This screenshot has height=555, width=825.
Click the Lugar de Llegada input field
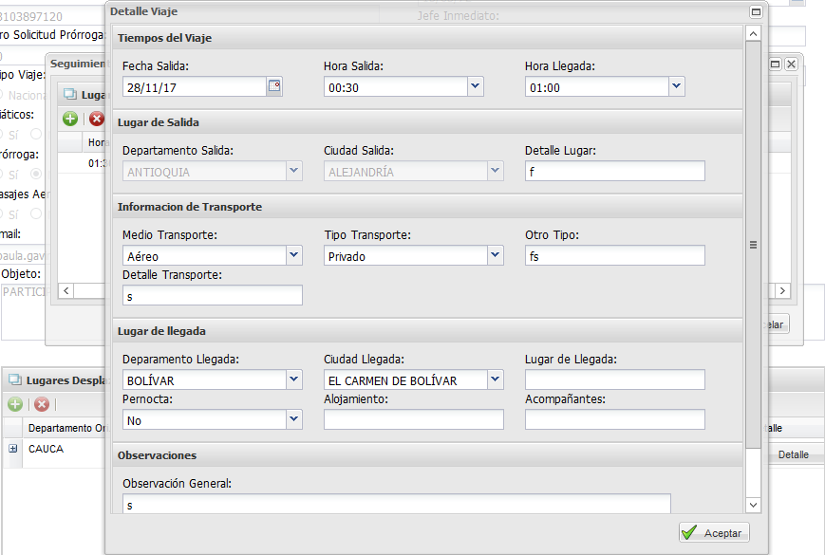614,379
